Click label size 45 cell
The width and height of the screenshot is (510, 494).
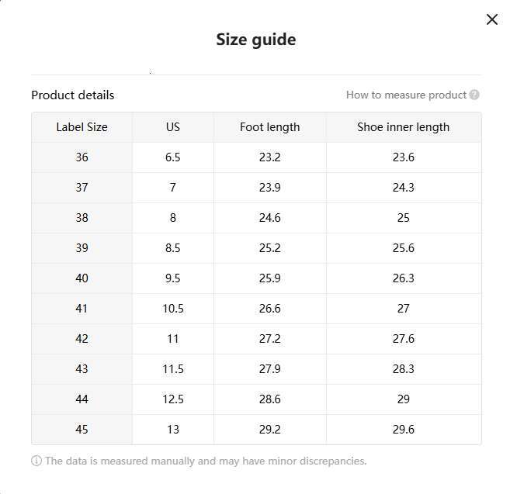[82, 430]
